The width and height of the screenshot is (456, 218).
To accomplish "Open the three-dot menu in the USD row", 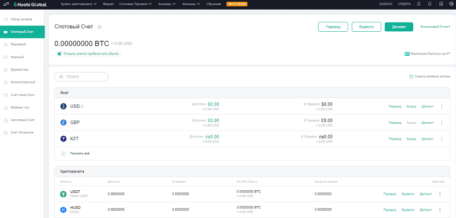I will 441,107.
